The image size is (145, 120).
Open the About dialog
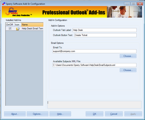15,114
